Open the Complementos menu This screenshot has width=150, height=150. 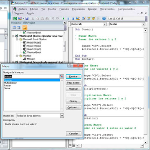[126, 9]
